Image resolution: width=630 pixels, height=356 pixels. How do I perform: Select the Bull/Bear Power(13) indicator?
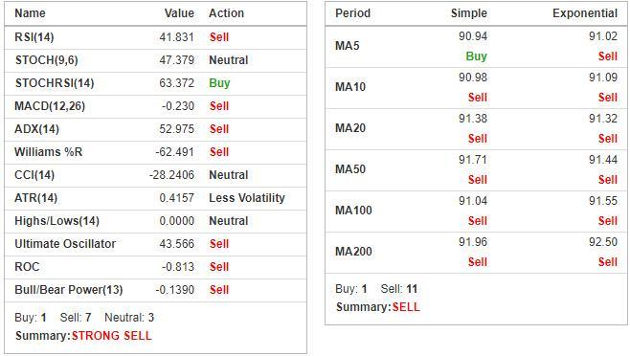tap(69, 290)
